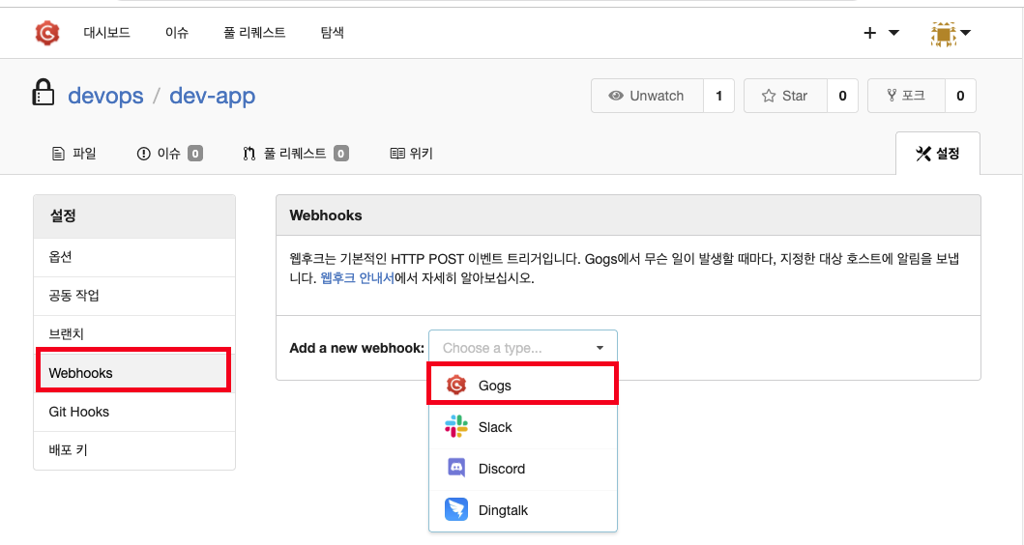Click the 포크 fork button
1024x545 pixels.
906,96
